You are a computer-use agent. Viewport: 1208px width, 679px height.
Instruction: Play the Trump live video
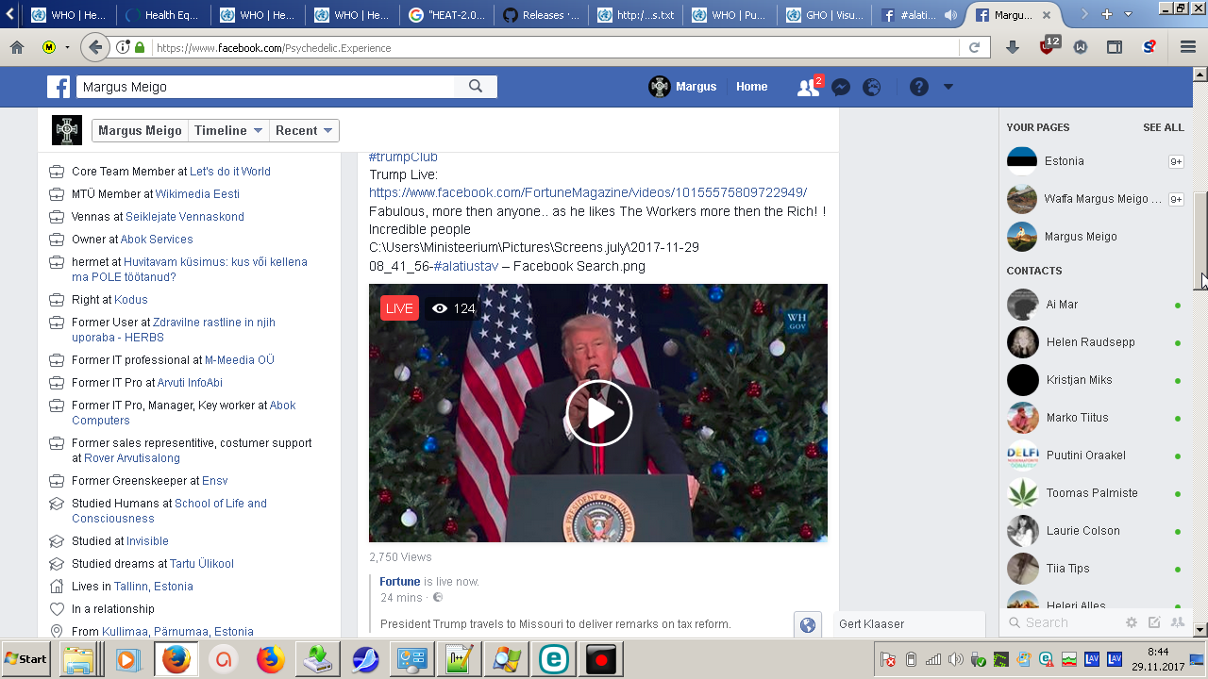click(x=598, y=413)
